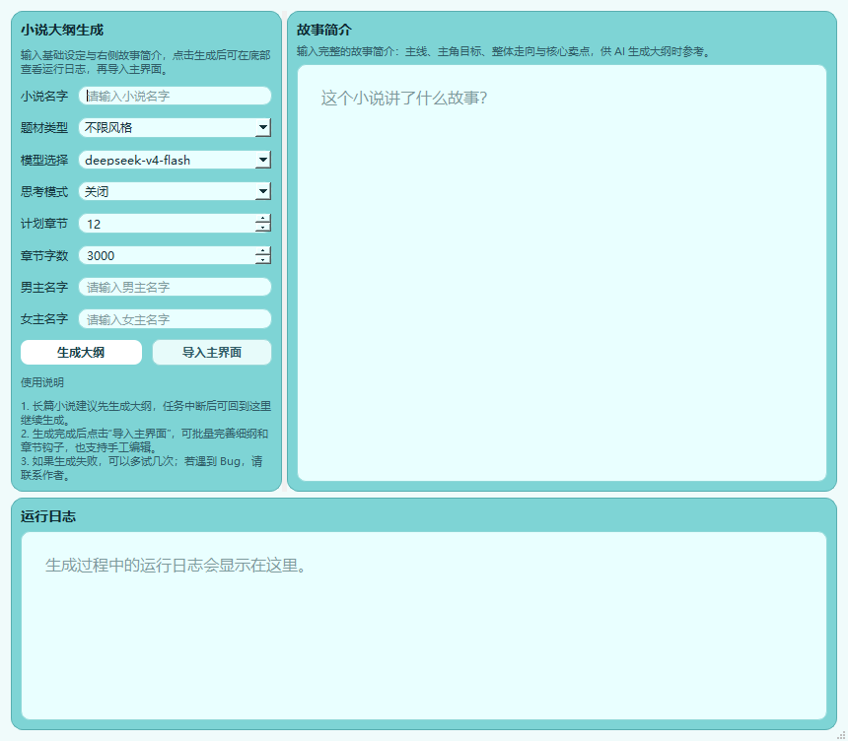
Task: Click the 导入主界面 button
Action: coord(211,353)
